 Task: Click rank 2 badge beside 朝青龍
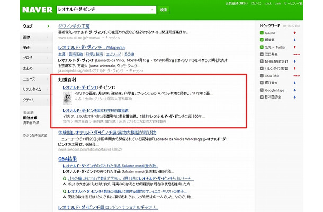(x=262, y=40)
